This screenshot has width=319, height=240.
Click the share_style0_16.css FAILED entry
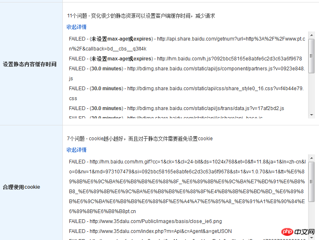186,94
